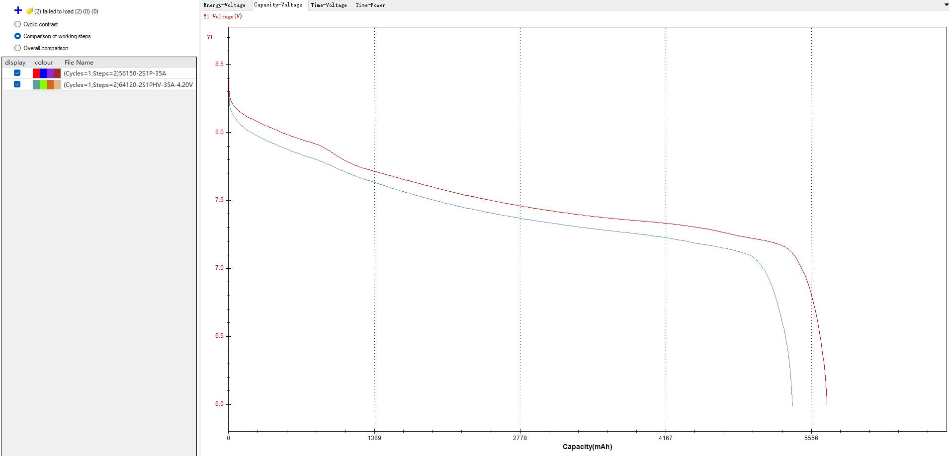This screenshot has width=949, height=456.
Task: Expand the tab list dropdown arrow
Action: pyautogui.click(x=946, y=5)
